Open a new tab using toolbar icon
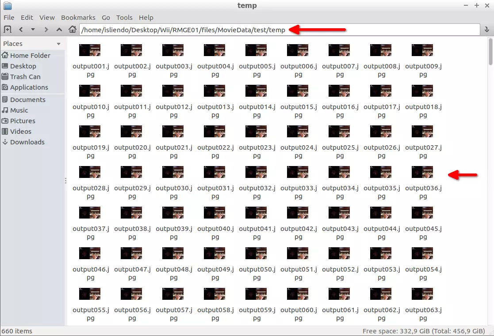 tap(7, 30)
